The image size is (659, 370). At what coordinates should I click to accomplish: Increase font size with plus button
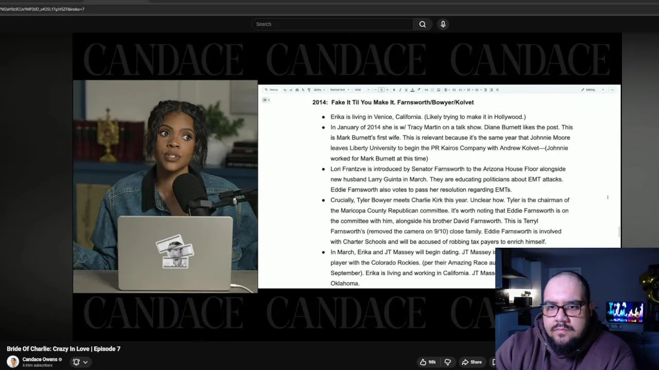tap(387, 90)
